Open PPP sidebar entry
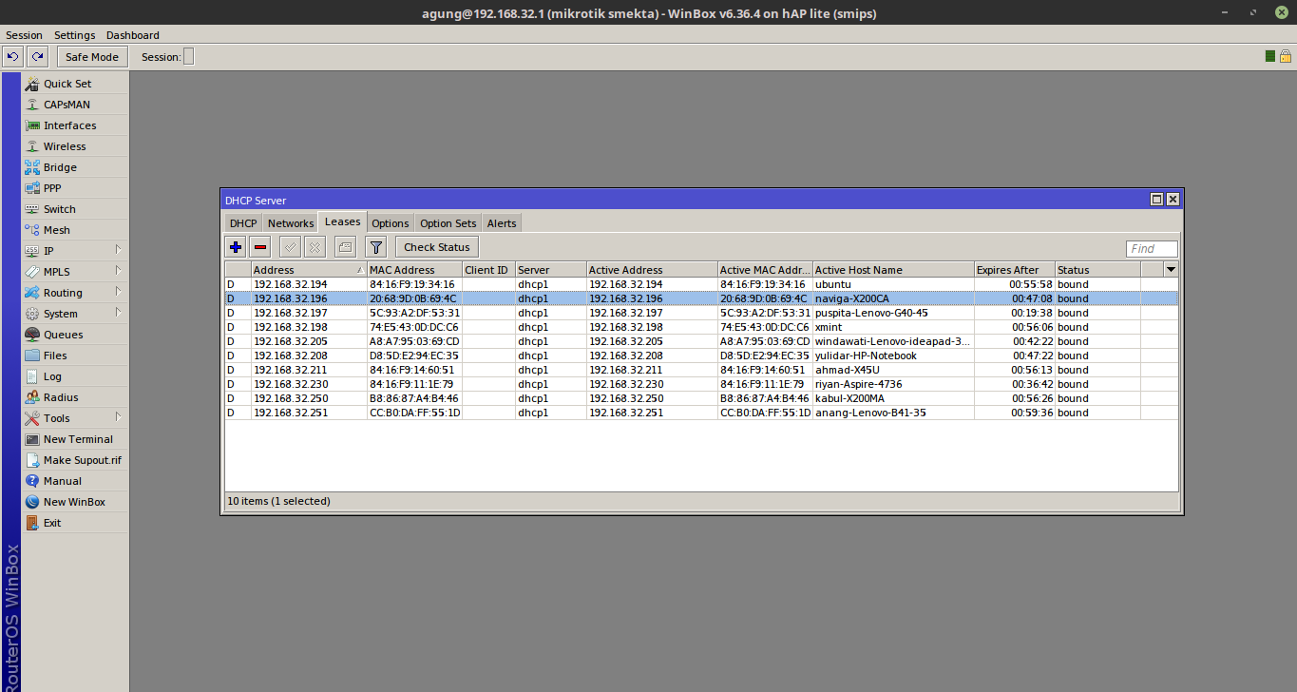This screenshot has width=1297, height=692. (x=75, y=188)
